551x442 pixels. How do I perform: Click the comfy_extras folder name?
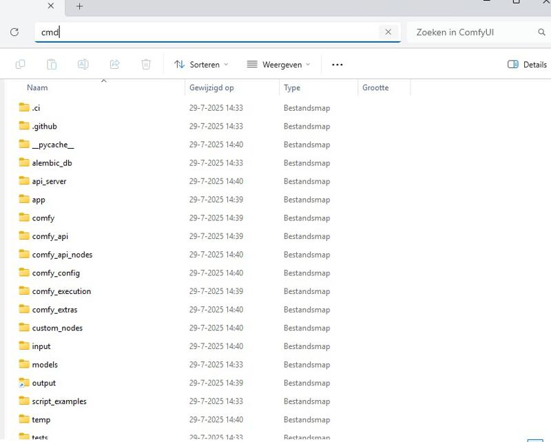55,310
